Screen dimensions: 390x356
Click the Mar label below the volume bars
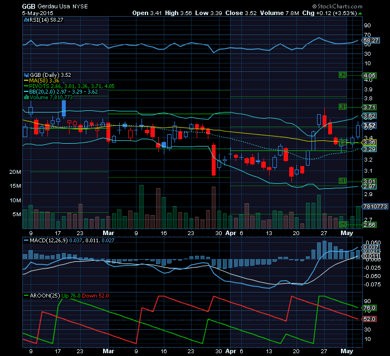[108, 233]
